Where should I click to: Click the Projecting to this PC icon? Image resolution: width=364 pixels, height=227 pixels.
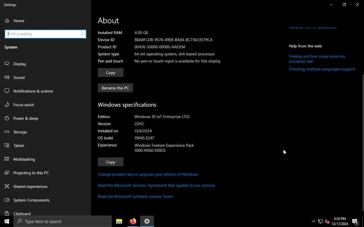7,173
